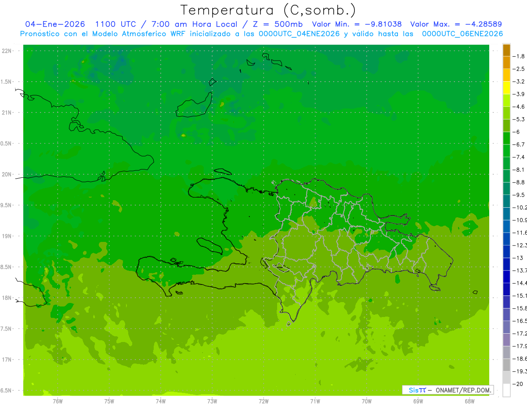Select "Valor Max. = -4.28589" text
The width and height of the screenshot is (527, 407).
coord(456,24)
